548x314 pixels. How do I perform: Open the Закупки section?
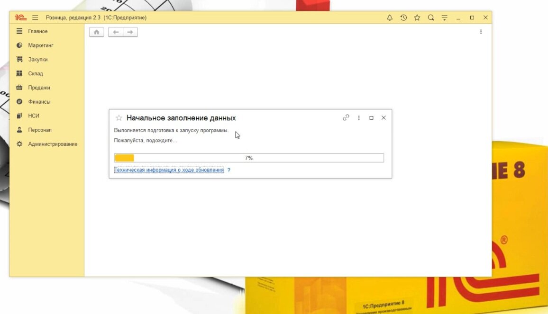pyautogui.click(x=38, y=59)
